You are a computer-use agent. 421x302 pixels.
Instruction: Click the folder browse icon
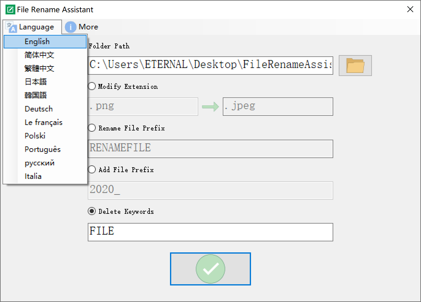355,66
